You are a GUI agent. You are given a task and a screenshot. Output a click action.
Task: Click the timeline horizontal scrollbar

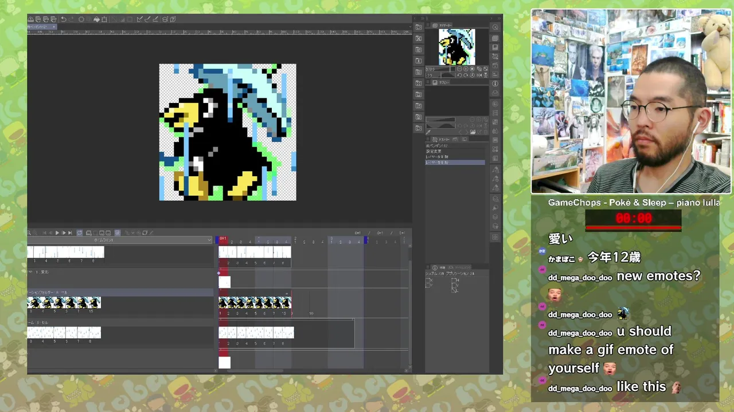[255, 371]
